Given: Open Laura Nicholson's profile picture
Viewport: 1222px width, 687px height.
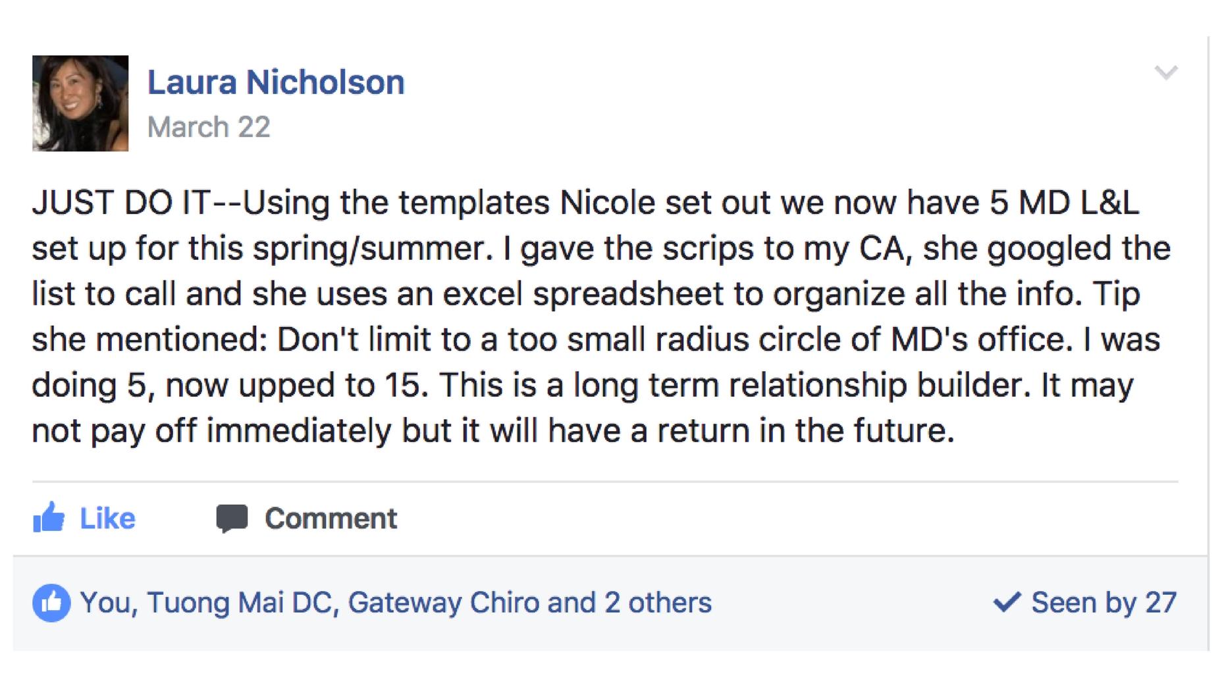Looking at the screenshot, I should pyautogui.click(x=80, y=103).
